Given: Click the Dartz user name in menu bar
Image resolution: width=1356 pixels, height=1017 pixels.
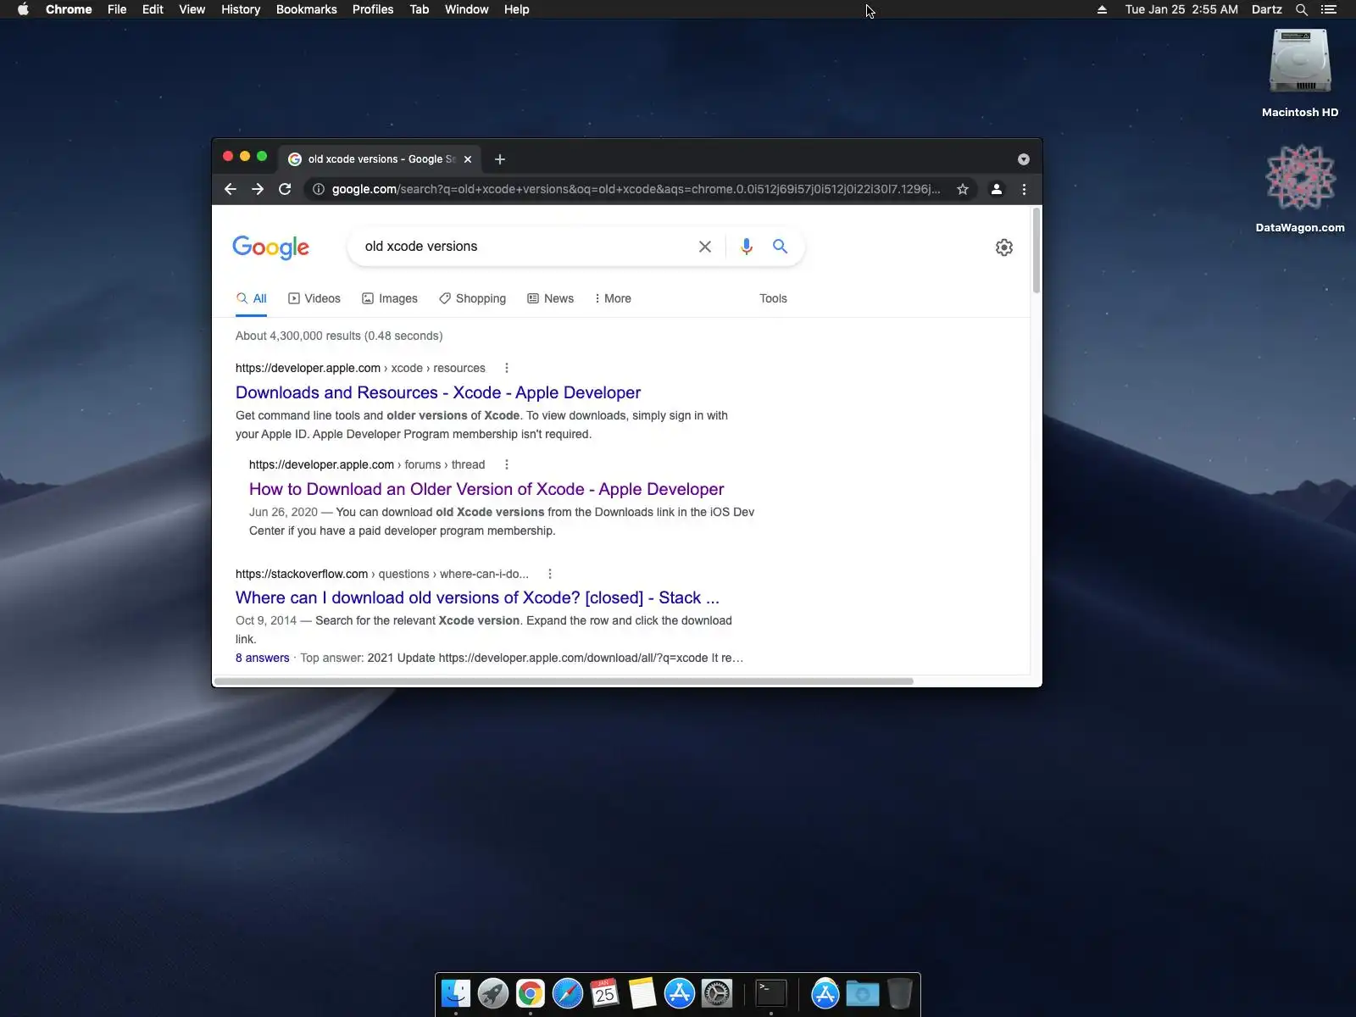Looking at the screenshot, I should tap(1267, 9).
